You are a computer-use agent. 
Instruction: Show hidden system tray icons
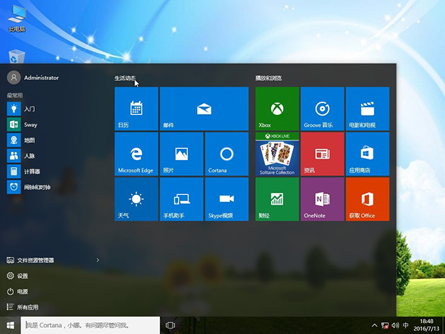[375, 325]
